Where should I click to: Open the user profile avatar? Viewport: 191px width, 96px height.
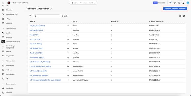pos(188,3)
